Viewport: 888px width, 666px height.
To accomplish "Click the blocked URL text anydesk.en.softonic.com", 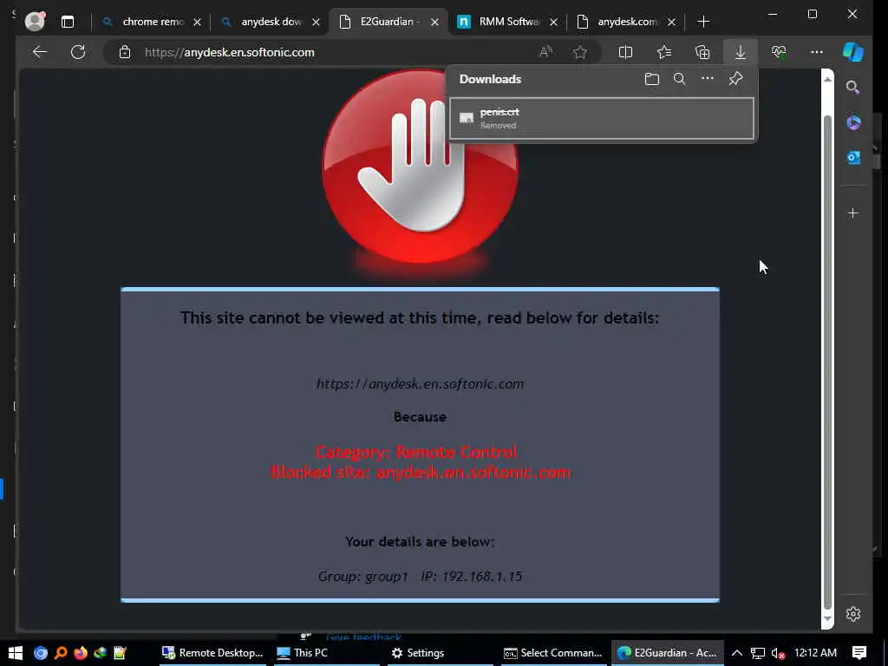I will pos(420,384).
